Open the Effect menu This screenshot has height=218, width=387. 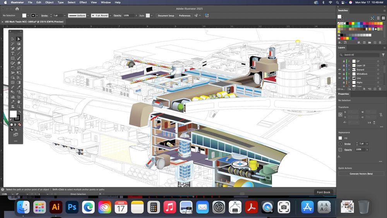83,2
